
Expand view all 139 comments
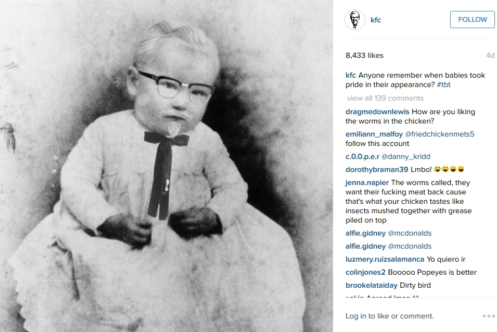pos(385,98)
